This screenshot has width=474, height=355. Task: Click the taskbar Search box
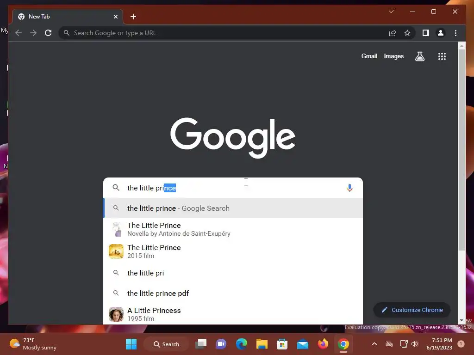pyautogui.click(x=167, y=344)
